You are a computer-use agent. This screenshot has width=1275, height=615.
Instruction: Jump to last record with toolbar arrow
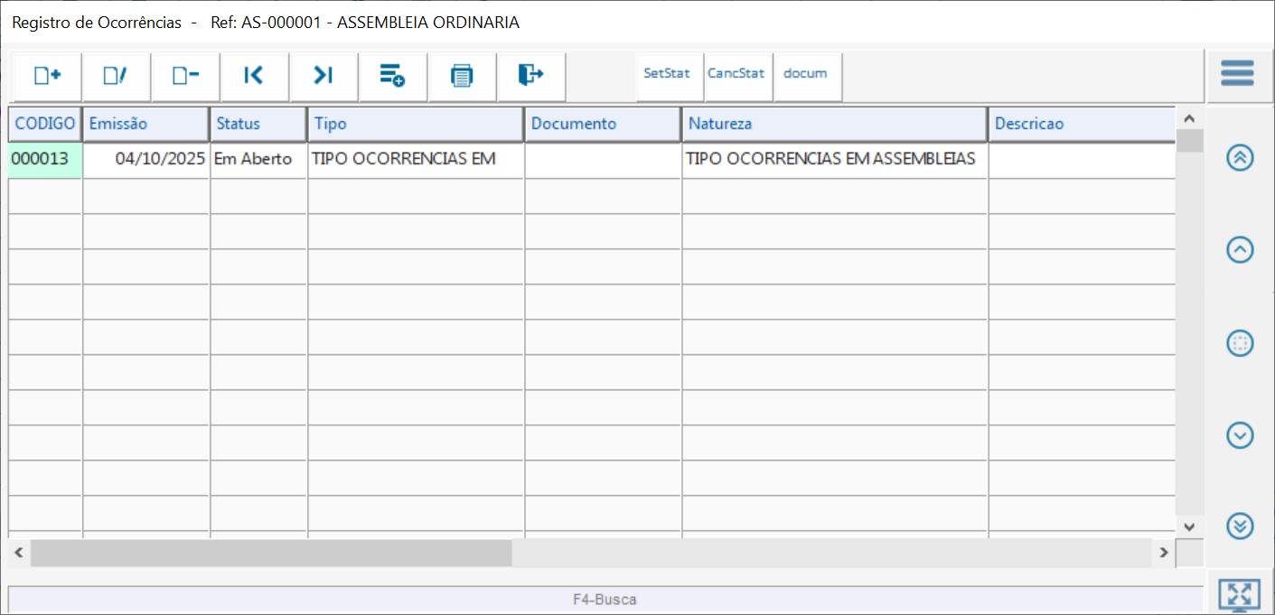click(323, 76)
